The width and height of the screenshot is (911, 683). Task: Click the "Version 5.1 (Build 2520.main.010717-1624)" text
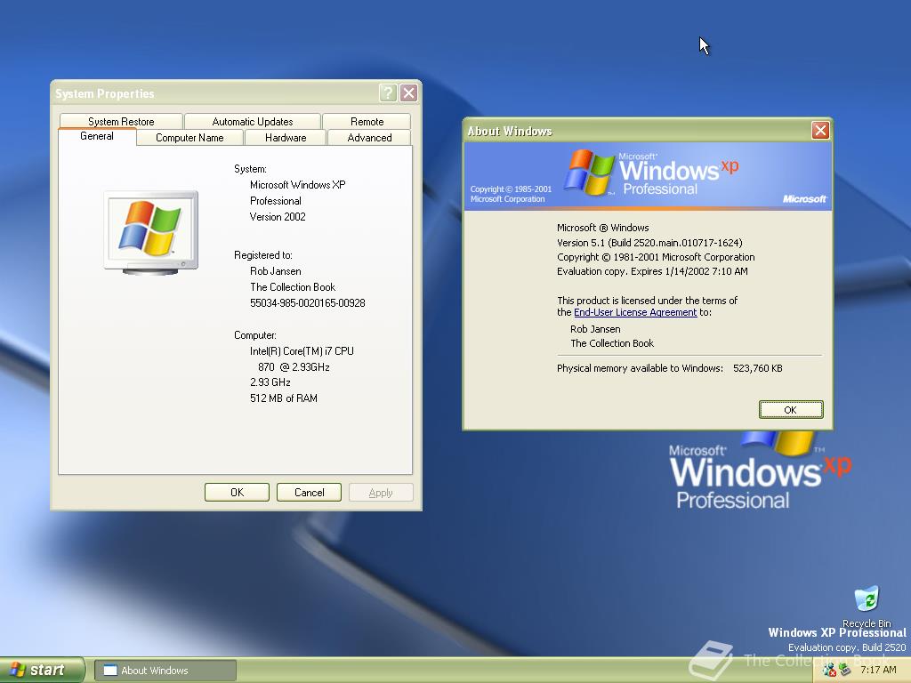coord(649,243)
